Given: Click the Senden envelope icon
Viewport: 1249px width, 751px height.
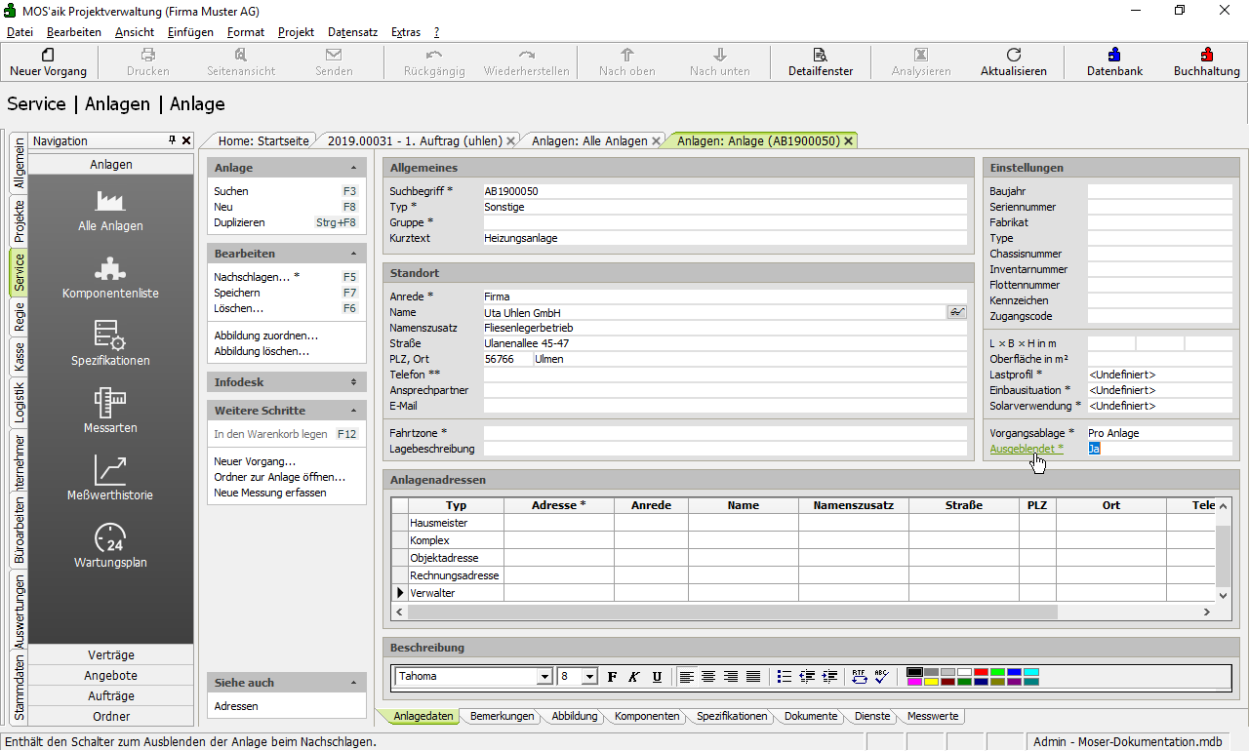Looking at the screenshot, I should 334,55.
